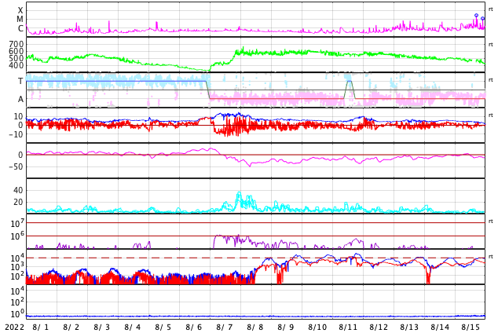This screenshot has width=498, height=333.
Task: Click the 'X' flare class axis label
Action: 20,10
